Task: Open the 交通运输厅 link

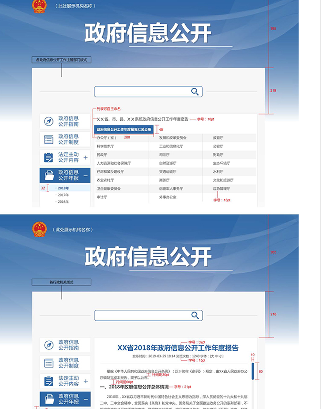Action: click(x=168, y=172)
